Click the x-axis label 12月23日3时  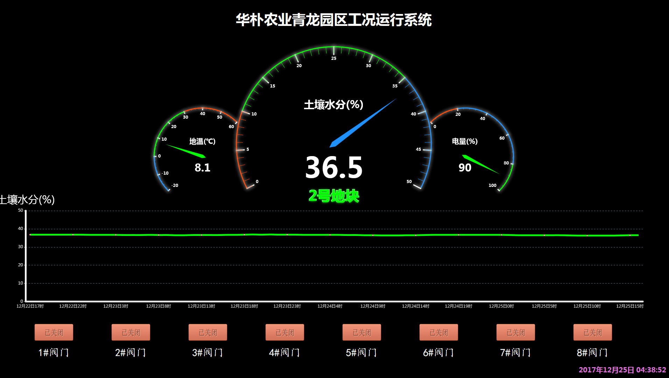tap(116, 306)
